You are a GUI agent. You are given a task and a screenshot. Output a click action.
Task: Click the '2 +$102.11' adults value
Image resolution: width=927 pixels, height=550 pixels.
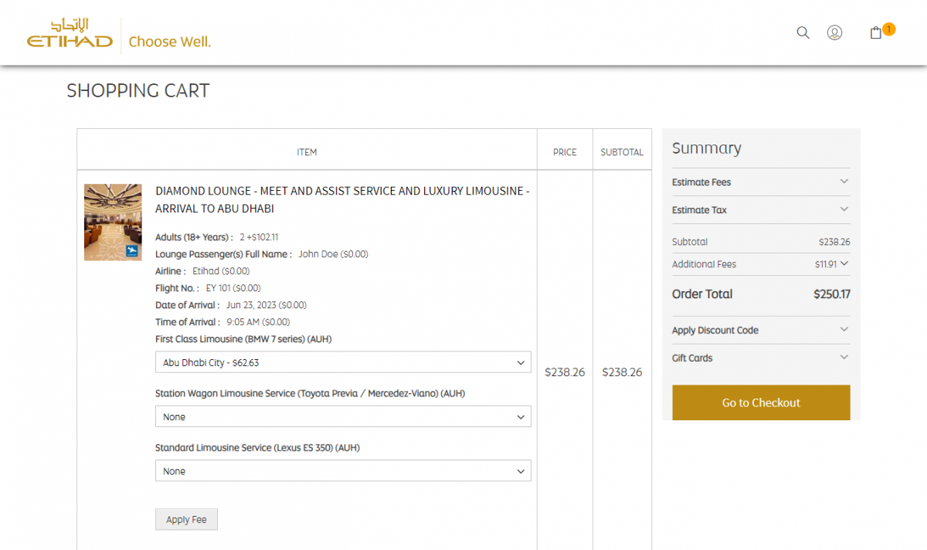coord(259,237)
